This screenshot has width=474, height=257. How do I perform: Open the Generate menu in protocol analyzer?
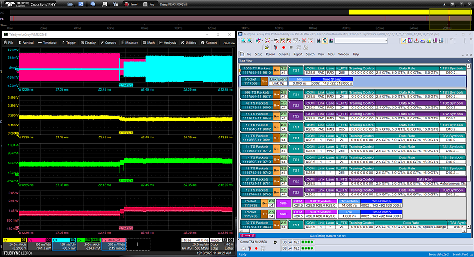tap(284, 54)
